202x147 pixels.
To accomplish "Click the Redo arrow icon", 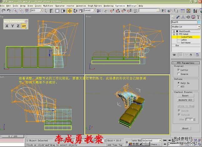I will [9, 11].
